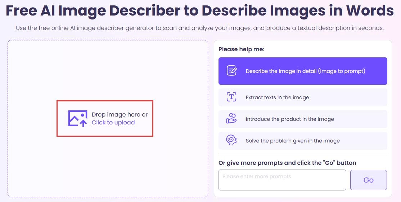Click the spiral head problem-solving icon
The image size is (401, 202).
point(231,140)
